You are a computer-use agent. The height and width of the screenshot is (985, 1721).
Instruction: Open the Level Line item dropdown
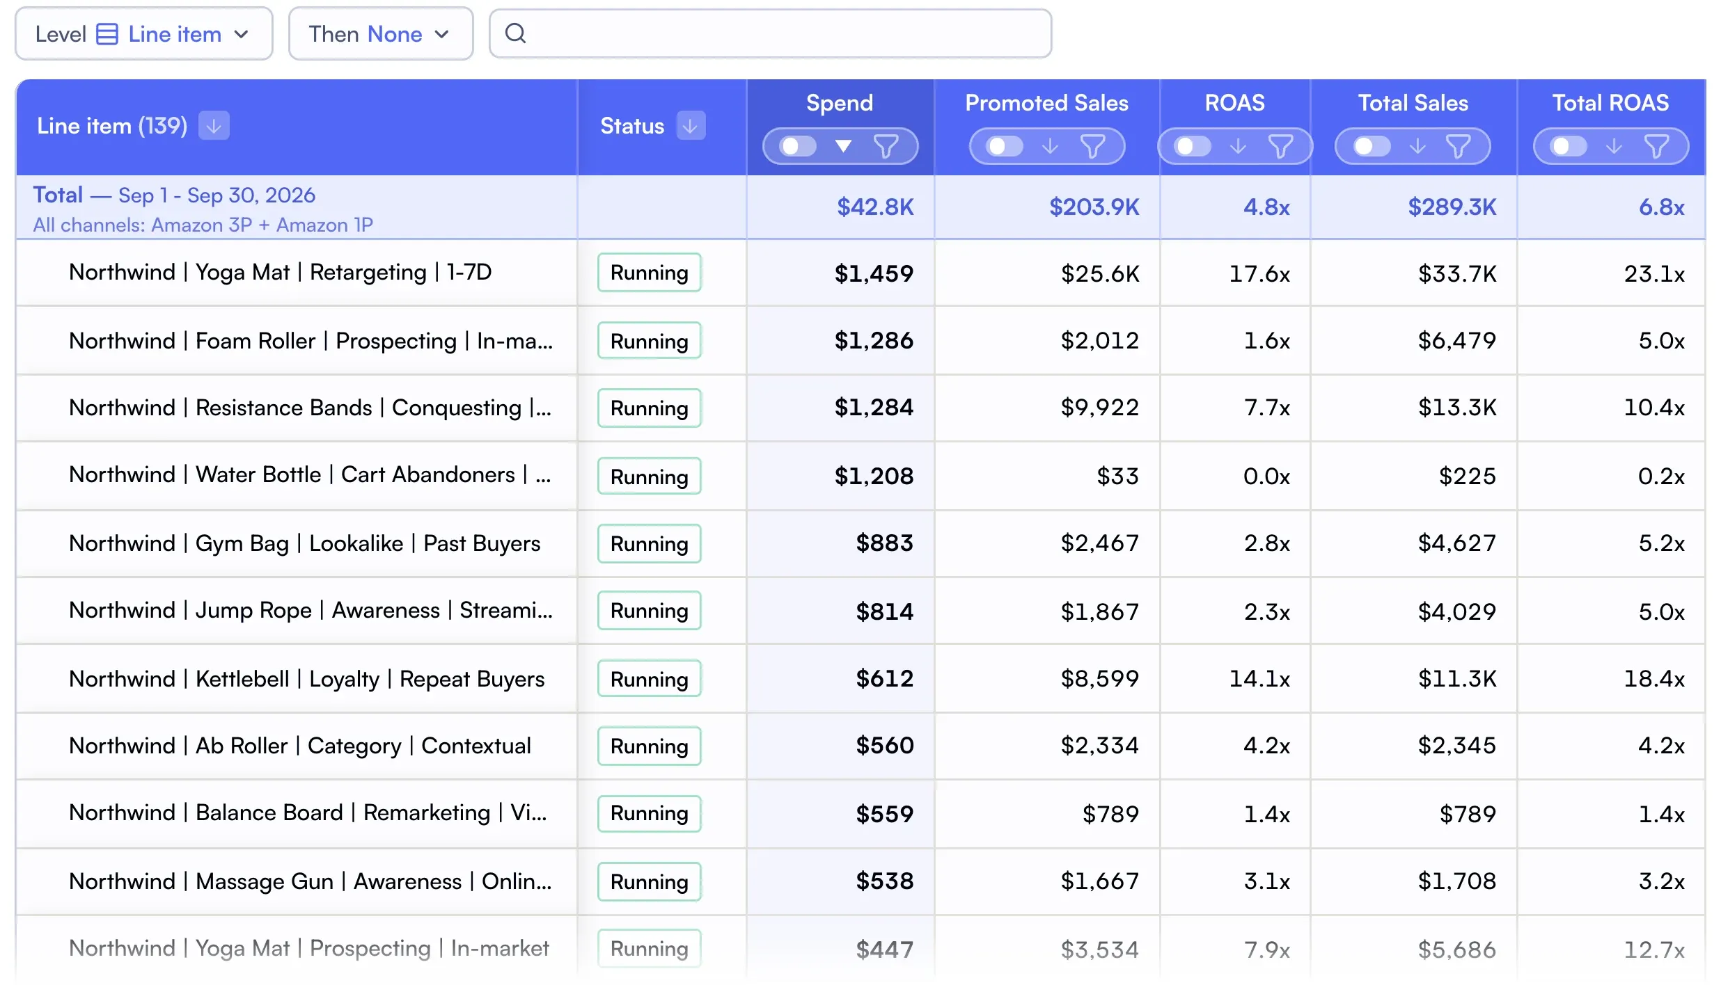pos(144,34)
